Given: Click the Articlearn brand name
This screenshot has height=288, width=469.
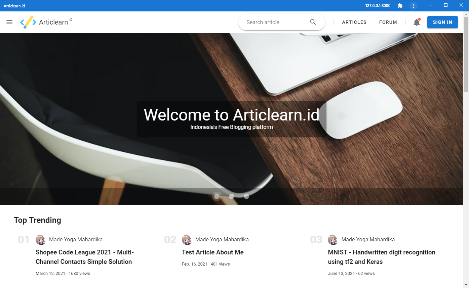Looking at the screenshot, I should click(x=53, y=22).
